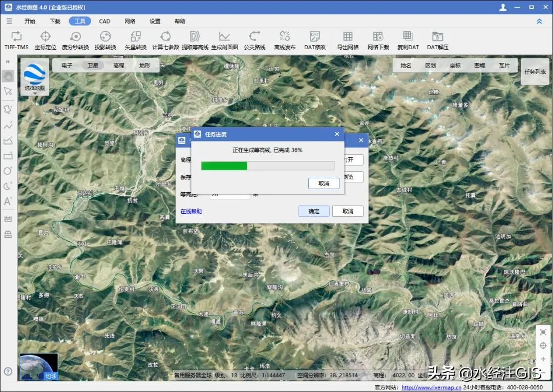Image resolution: width=553 pixels, height=392 pixels.
Task: Collapse the ribbon with the double chevron
Action: [x=539, y=21]
